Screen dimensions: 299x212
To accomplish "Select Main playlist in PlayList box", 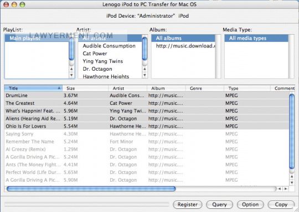I will tap(37, 38).
